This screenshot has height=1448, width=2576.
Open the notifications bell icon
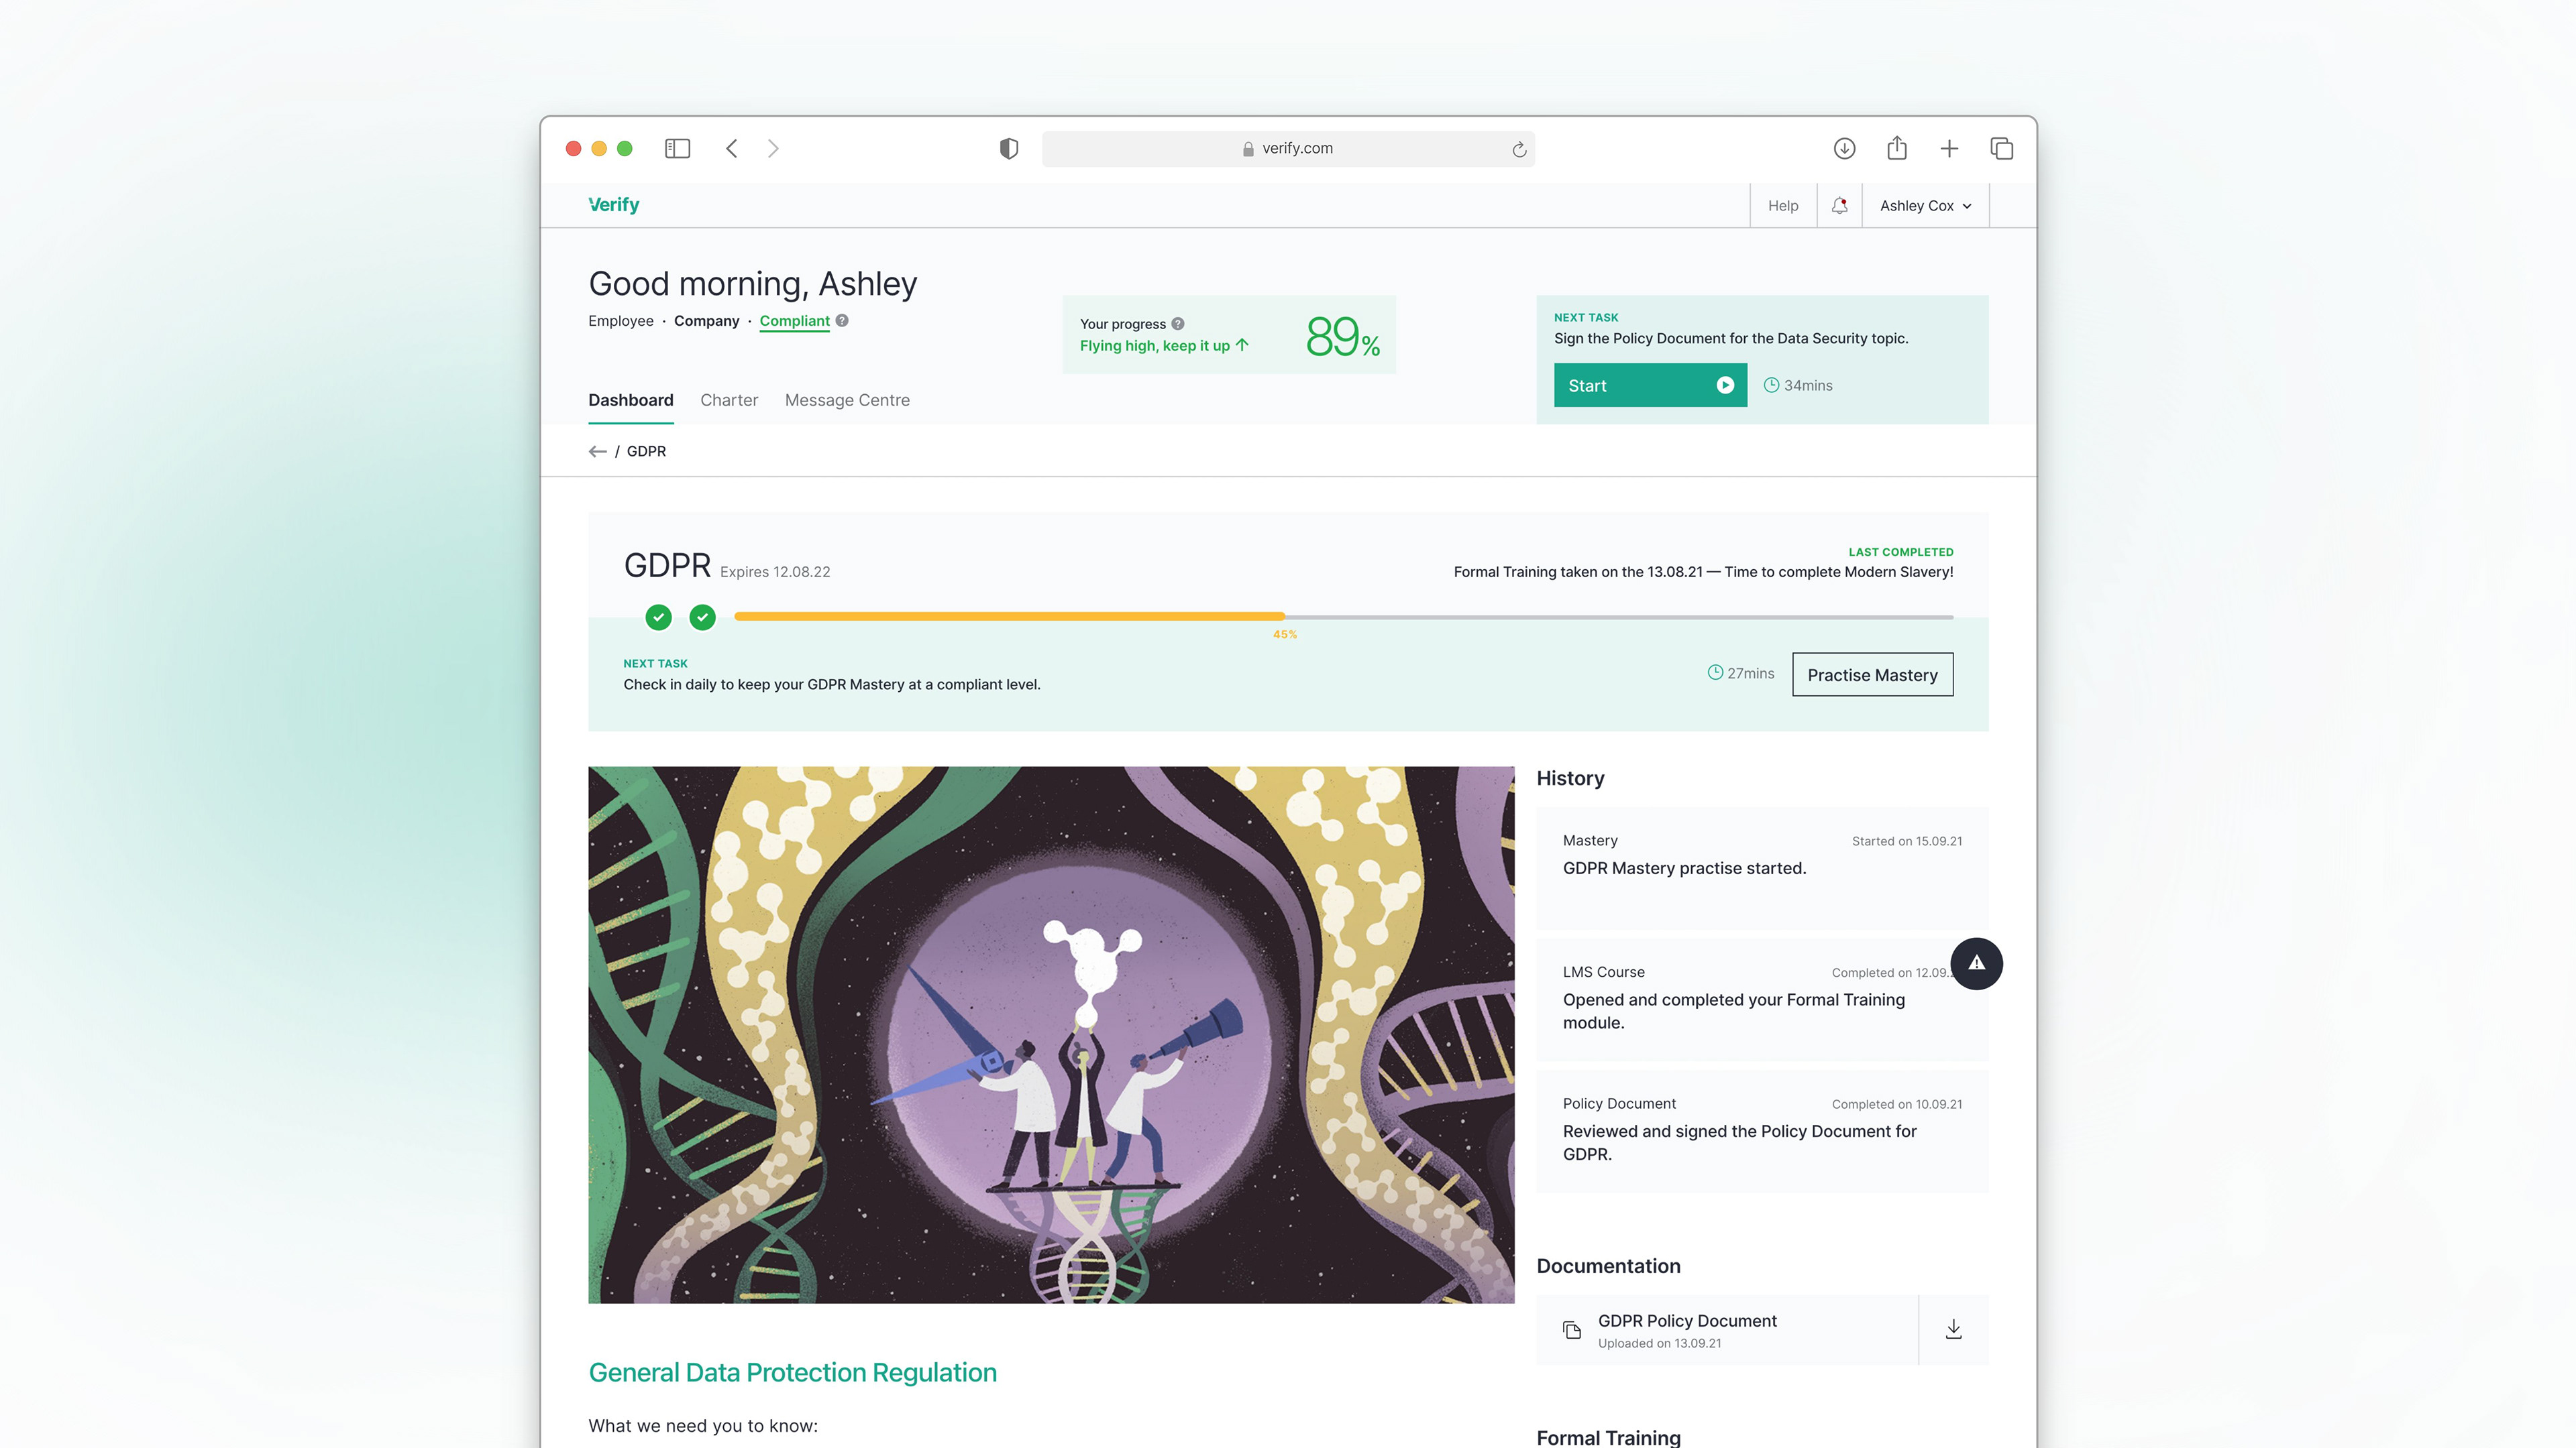point(1839,205)
